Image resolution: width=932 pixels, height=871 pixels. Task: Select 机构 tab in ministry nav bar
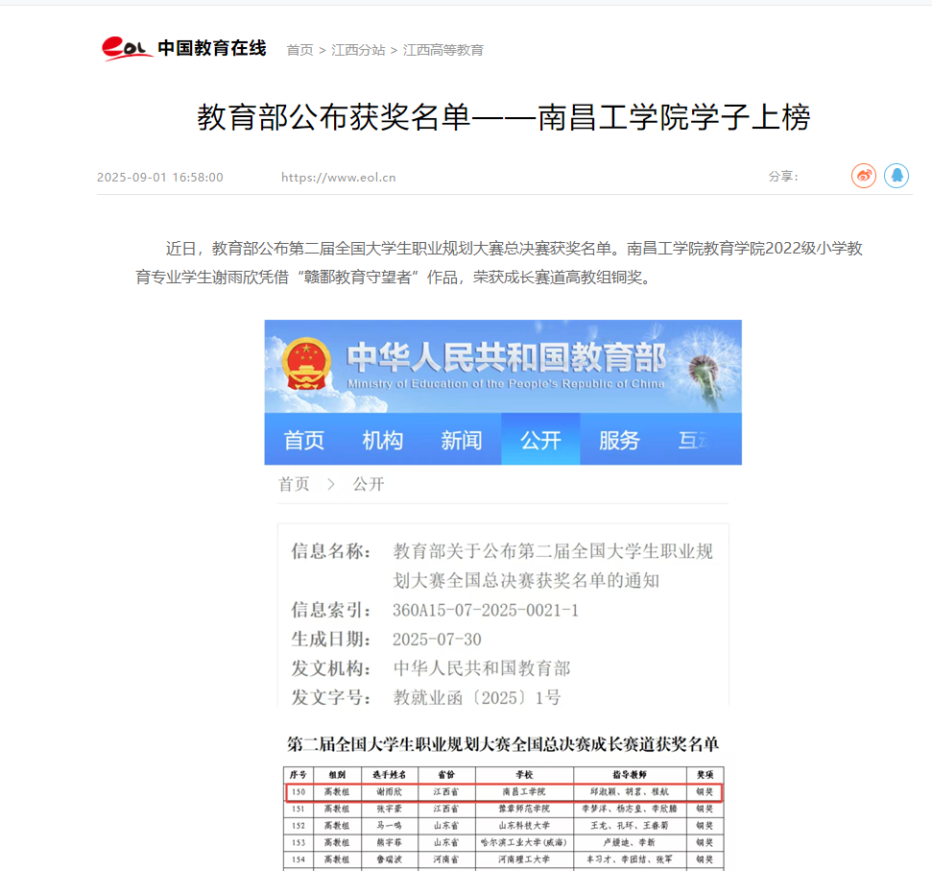(382, 440)
